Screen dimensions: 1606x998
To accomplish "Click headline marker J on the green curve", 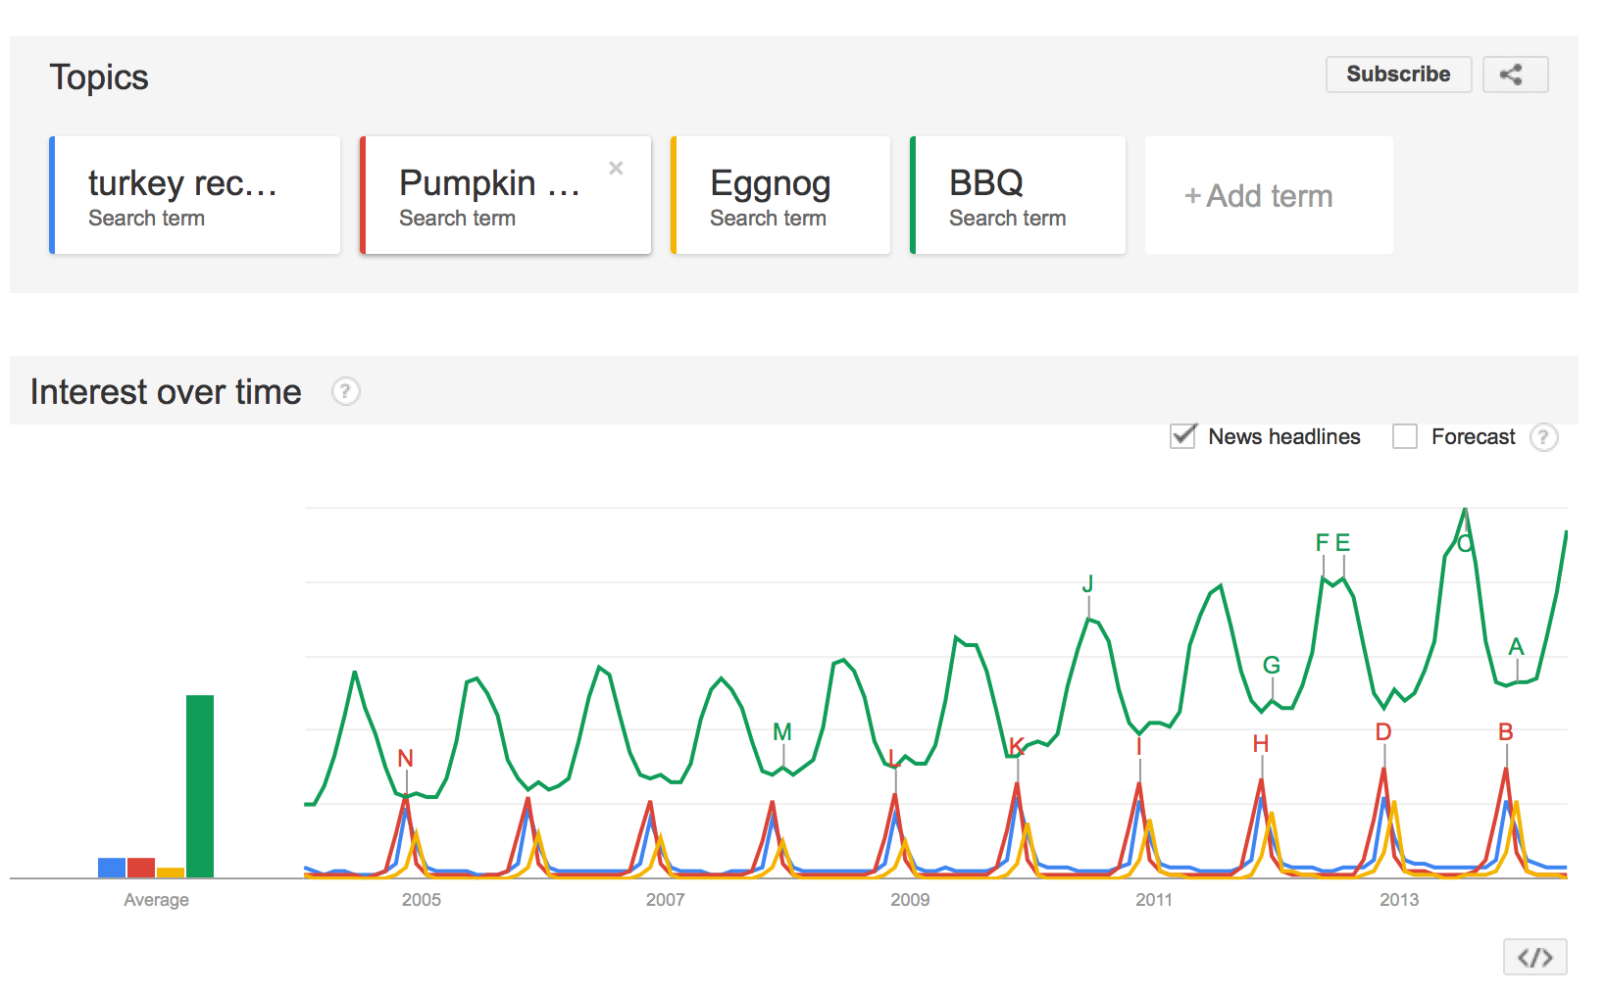I will coord(1088,583).
